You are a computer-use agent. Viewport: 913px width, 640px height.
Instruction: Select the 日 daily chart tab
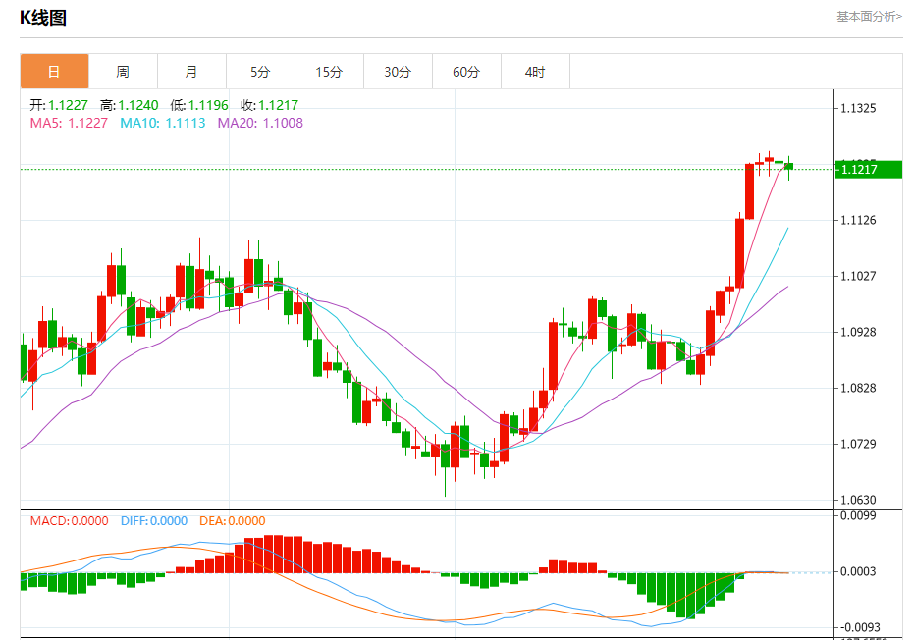(54, 72)
